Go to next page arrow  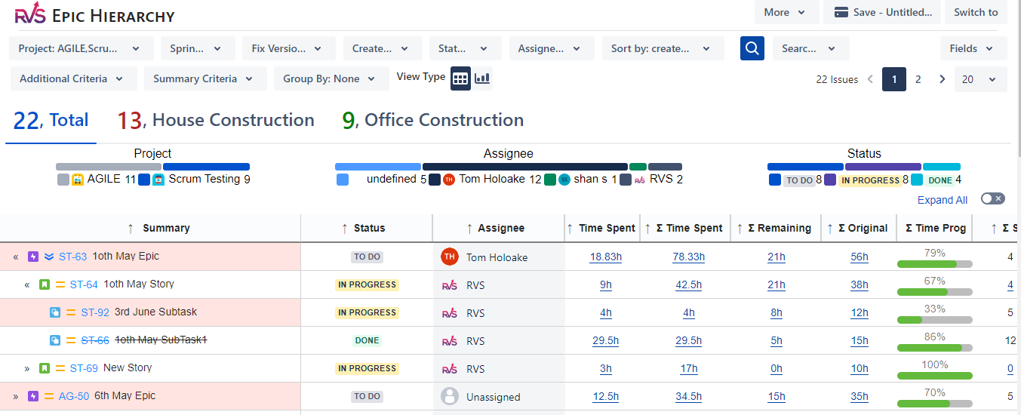[x=943, y=79]
